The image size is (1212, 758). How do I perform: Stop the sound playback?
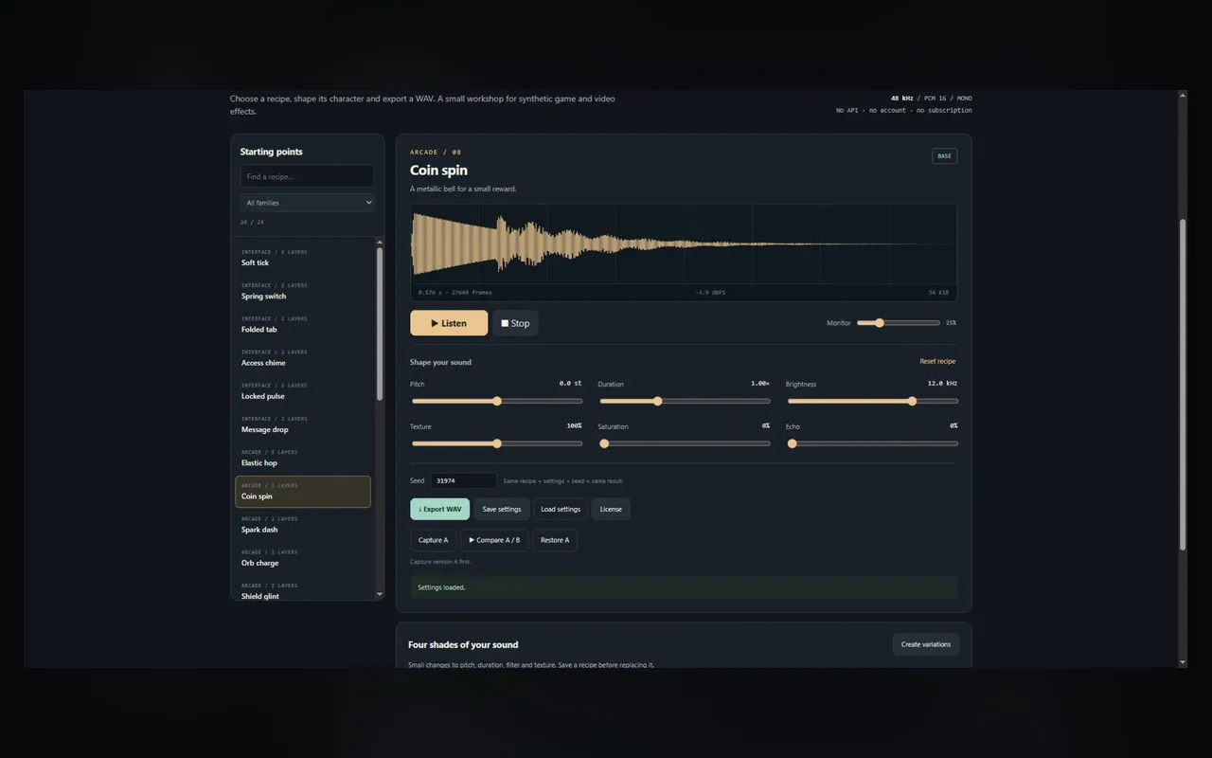click(515, 323)
